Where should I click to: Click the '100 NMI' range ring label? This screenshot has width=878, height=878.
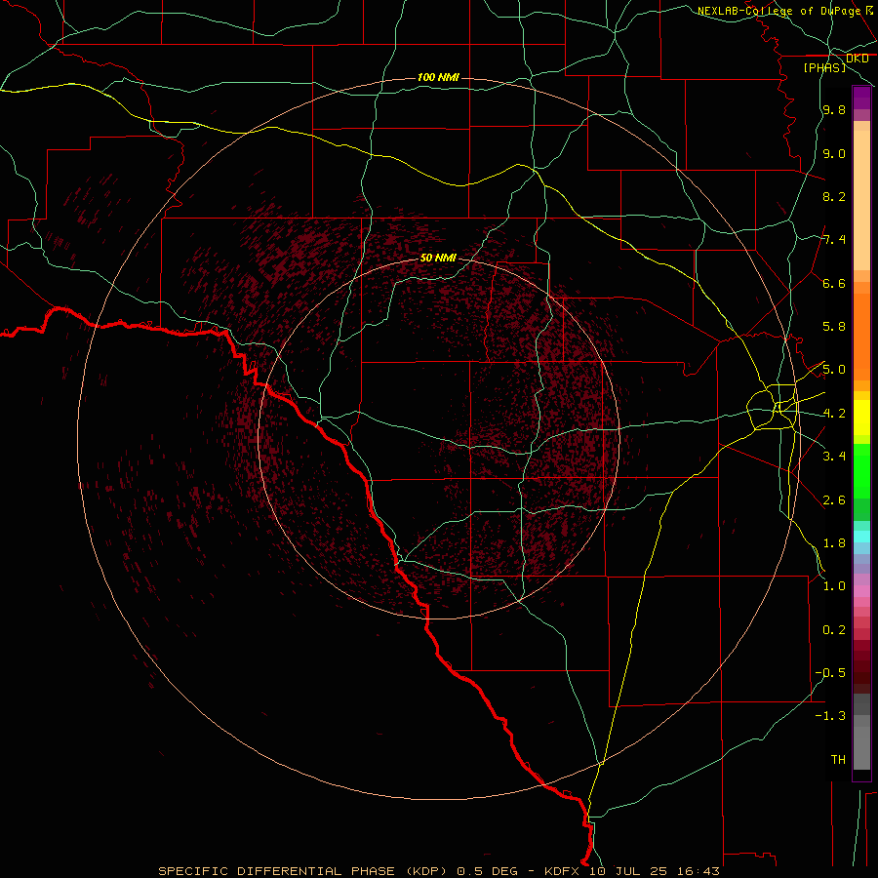(x=438, y=77)
